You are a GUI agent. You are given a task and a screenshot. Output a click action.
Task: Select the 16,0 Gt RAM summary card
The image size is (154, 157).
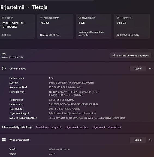pos(55,26)
